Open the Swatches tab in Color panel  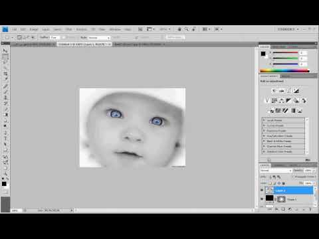point(279,47)
